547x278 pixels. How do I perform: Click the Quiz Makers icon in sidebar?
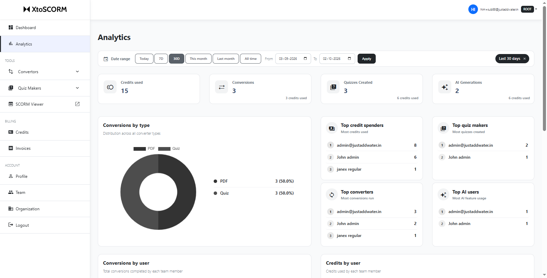[x=11, y=88]
